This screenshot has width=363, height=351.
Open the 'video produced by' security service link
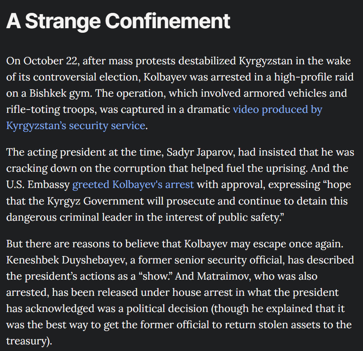pos(277,110)
